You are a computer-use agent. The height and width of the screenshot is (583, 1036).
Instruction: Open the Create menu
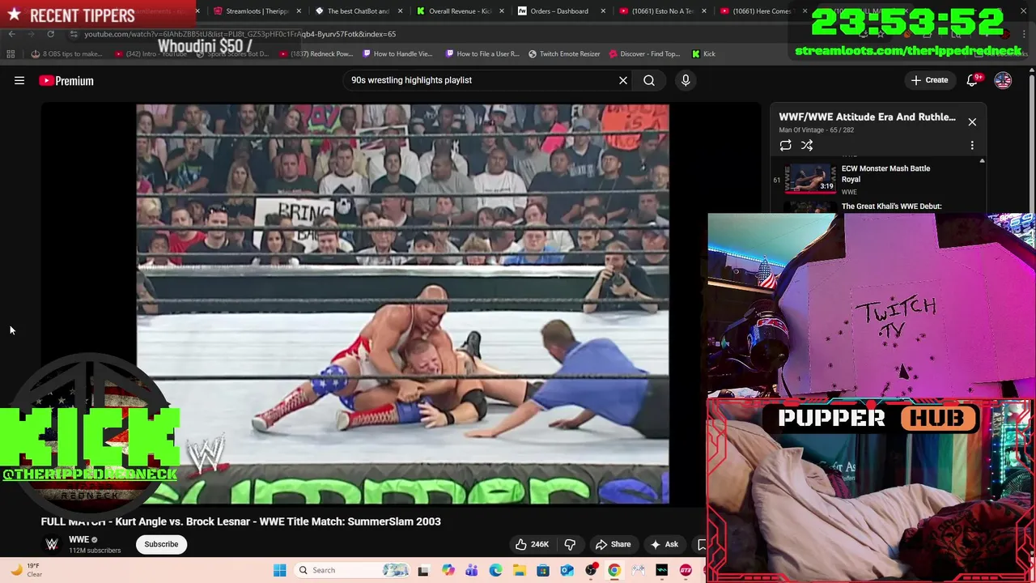click(x=929, y=80)
